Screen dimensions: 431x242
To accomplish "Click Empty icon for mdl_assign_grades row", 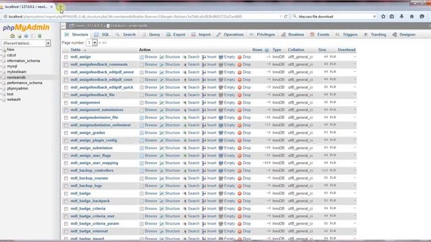I will click(x=221, y=133).
